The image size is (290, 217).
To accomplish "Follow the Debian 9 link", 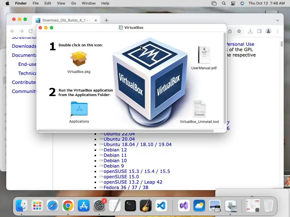I will [x=114, y=166].
